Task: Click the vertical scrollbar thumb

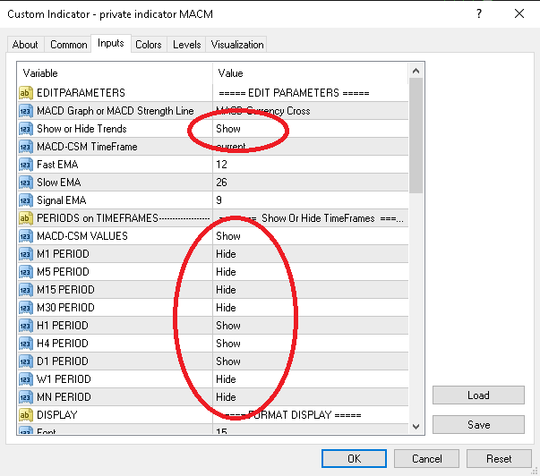Action: coord(416,136)
